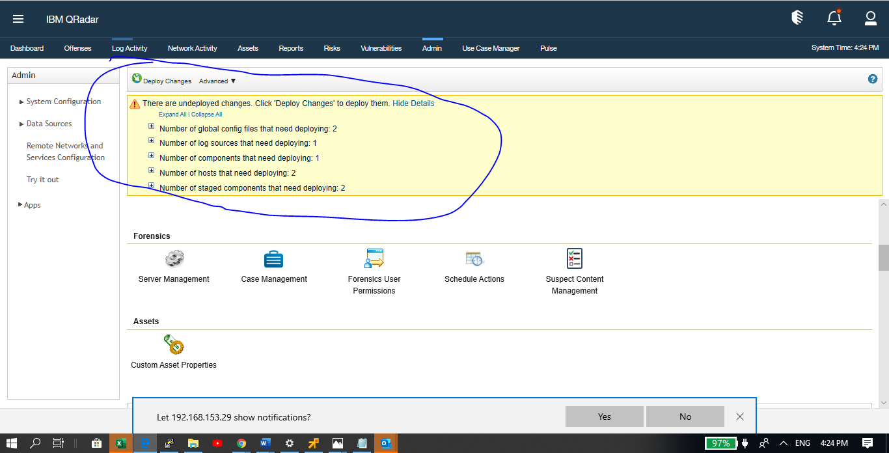The image size is (889, 453).
Task: Open Microsoft Edge from taskbar
Action: pyautogui.click(x=145, y=443)
